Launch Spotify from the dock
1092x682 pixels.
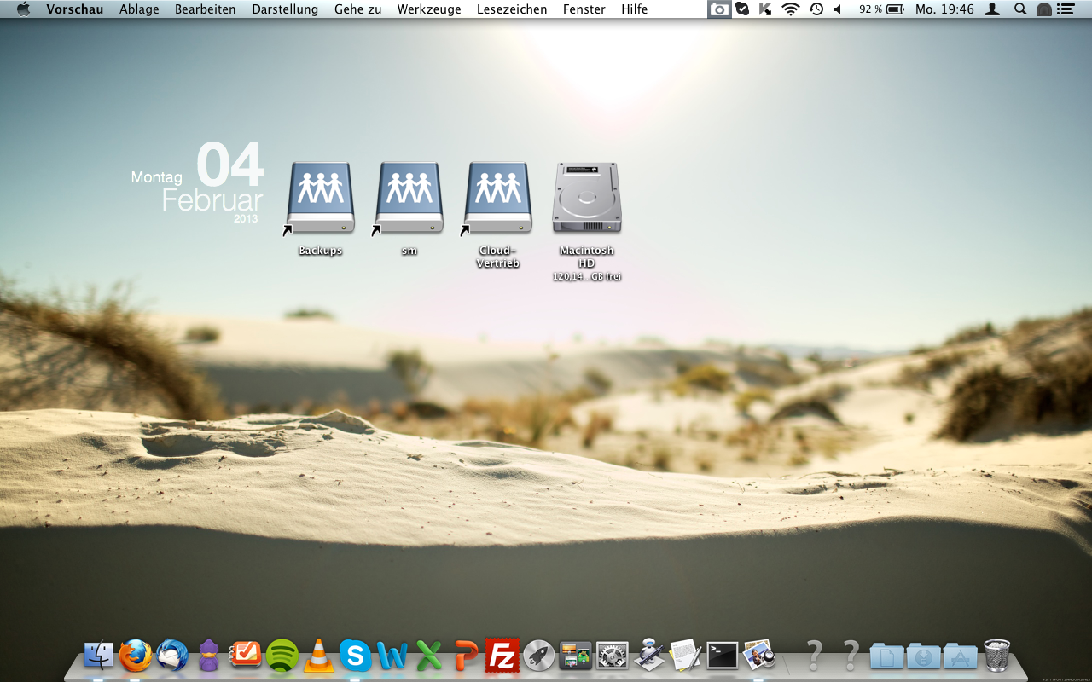click(x=282, y=656)
